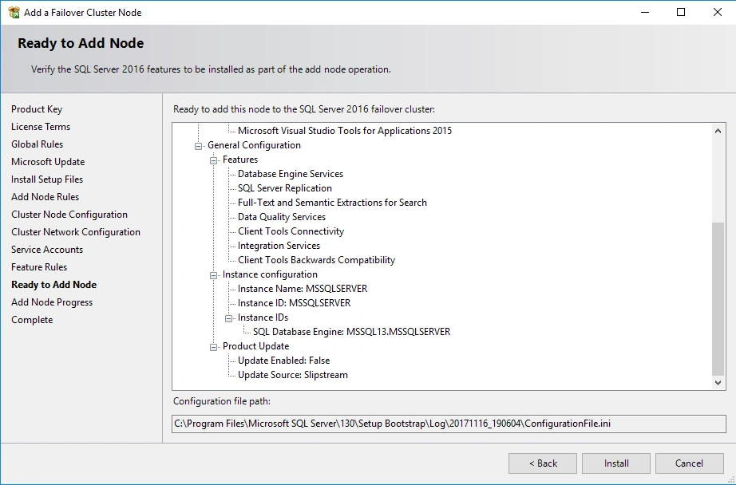Click the Configuration file path field

[449, 424]
